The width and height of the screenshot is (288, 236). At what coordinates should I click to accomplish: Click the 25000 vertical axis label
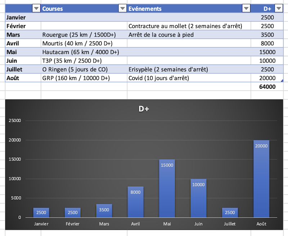click(x=14, y=121)
